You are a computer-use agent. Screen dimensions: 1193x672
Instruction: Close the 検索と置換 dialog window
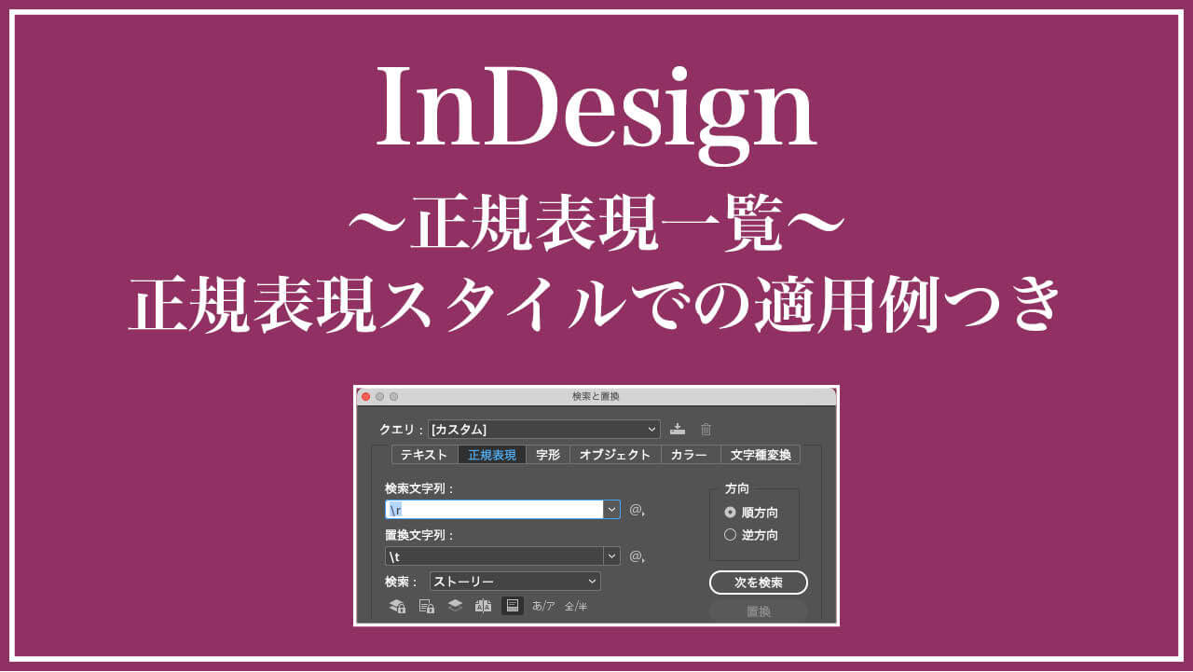tap(365, 396)
